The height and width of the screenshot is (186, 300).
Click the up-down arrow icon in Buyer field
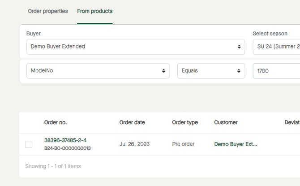[x=239, y=47]
